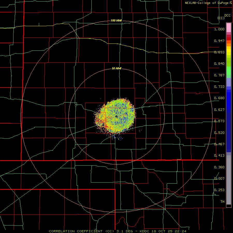The width and height of the screenshot is (233, 233).
Task: Click the TH threshold label on legend
Action: 222,202
